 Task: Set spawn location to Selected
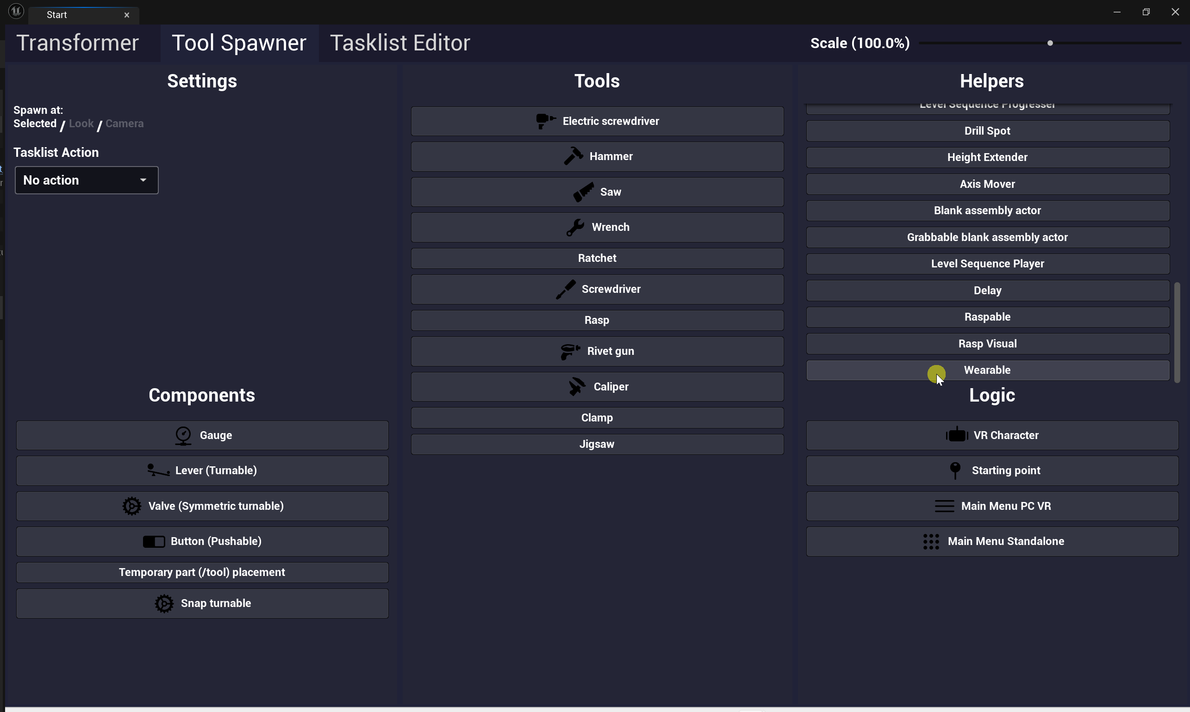[x=35, y=124]
